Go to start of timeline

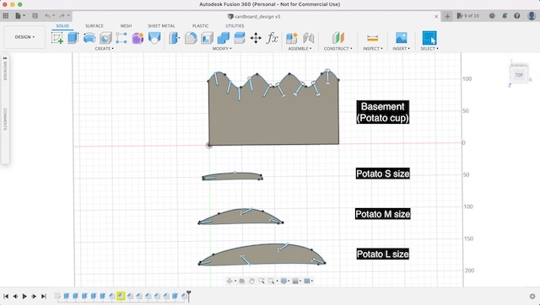tap(6, 296)
